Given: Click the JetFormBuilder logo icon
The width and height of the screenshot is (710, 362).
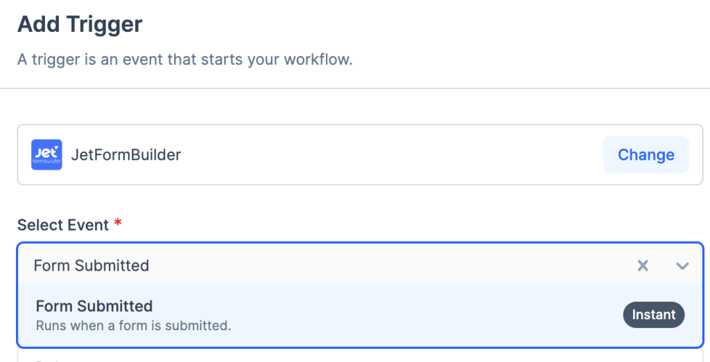Looking at the screenshot, I should pos(46,154).
